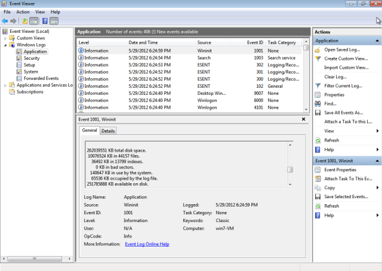Screen dimensions: 382x271
Task: Click the Up one level folder icon
Action: click(25, 21)
